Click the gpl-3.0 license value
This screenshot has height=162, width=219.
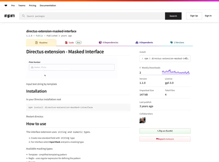click(169, 83)
